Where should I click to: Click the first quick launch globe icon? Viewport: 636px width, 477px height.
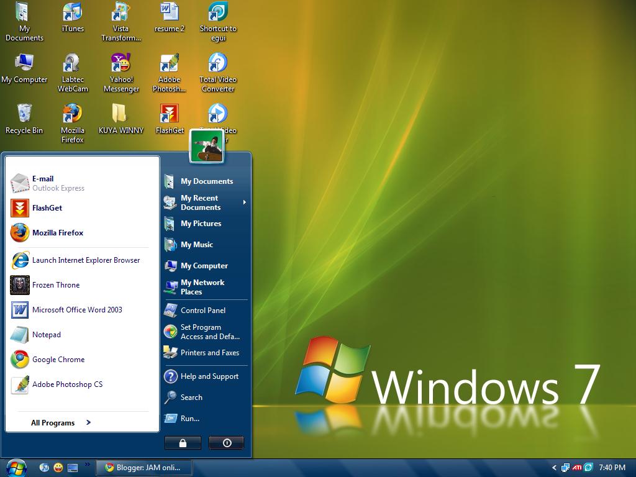coord(44,468)
